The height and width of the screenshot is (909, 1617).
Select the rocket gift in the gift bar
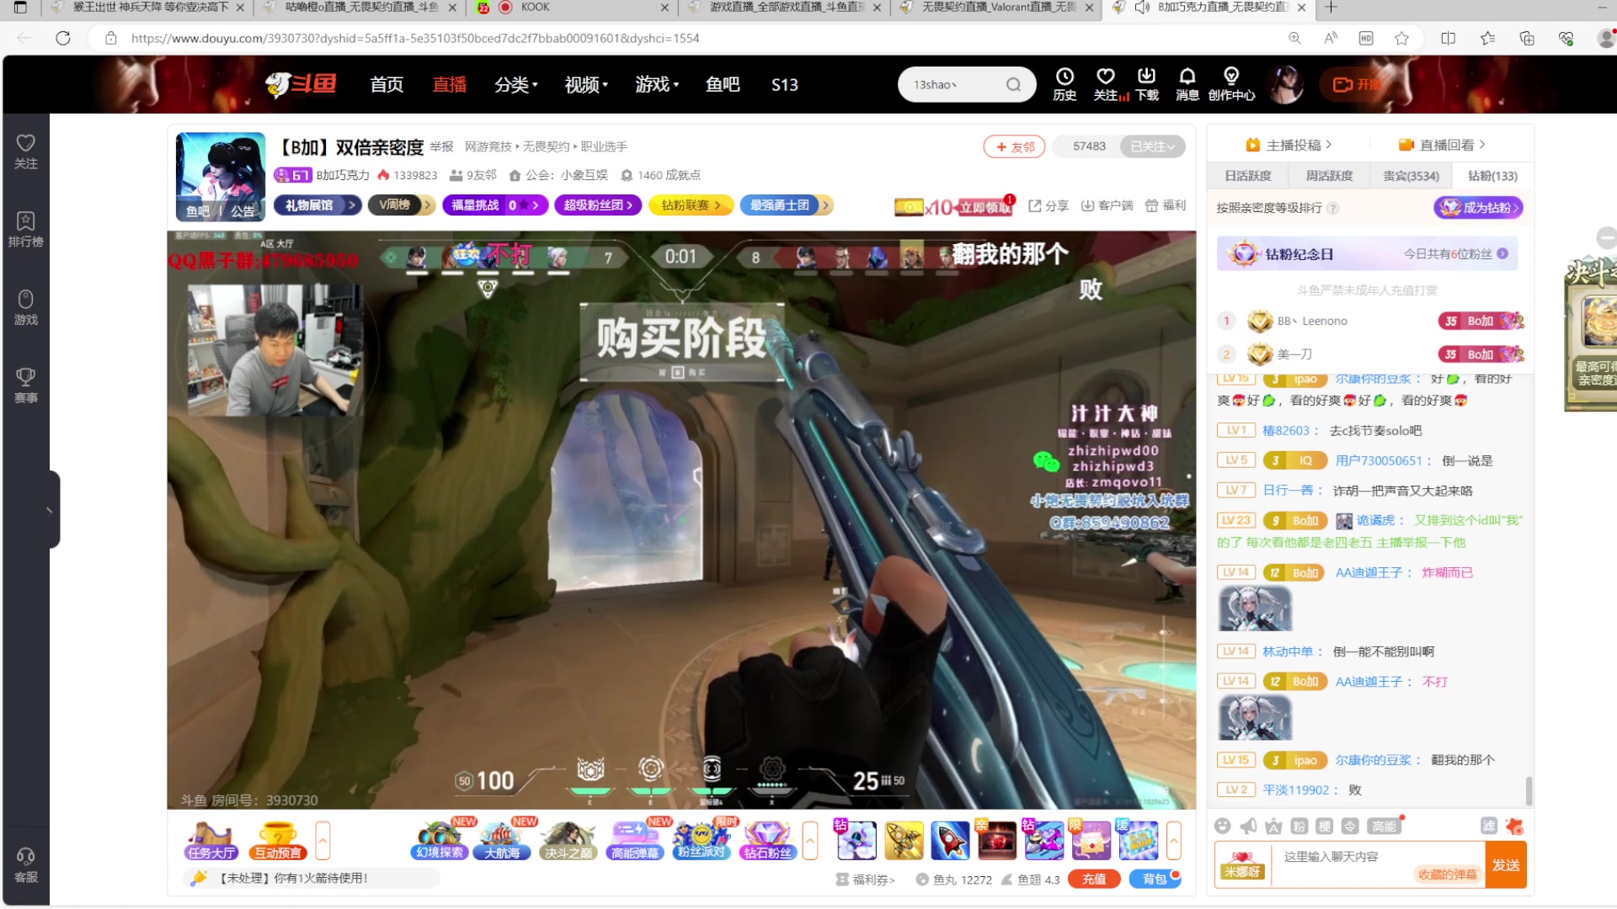coord(950,839)
